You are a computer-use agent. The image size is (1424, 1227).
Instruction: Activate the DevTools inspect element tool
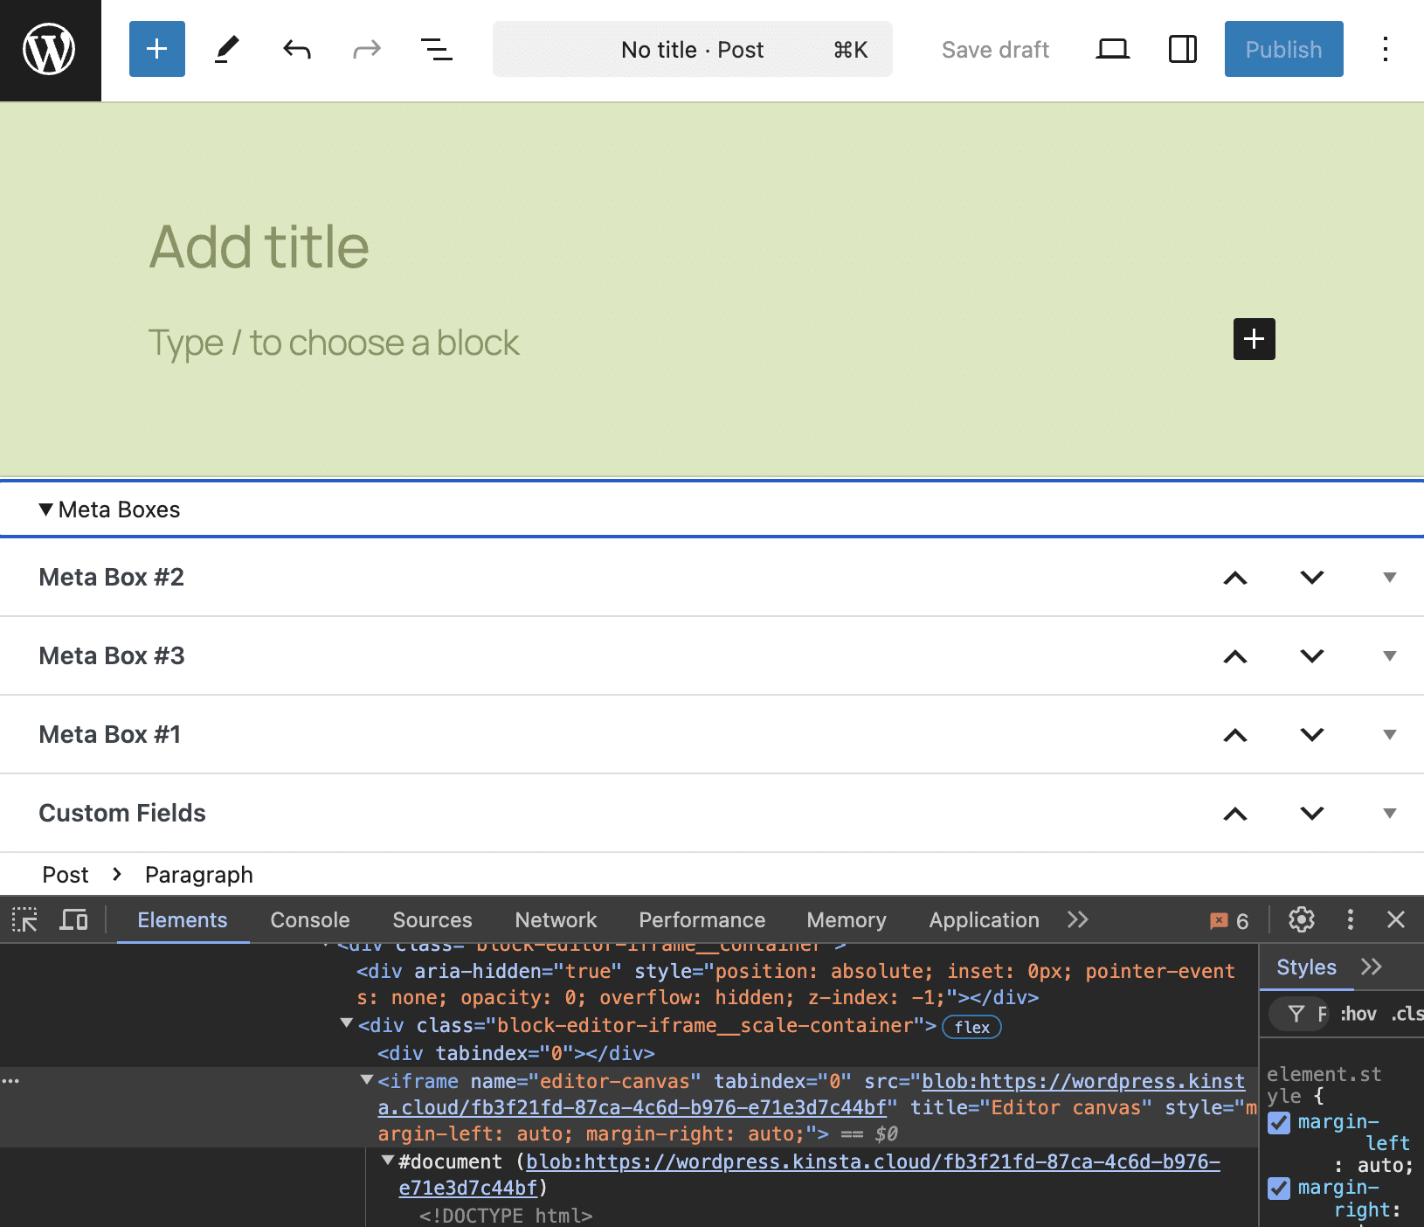pos(24,919)
